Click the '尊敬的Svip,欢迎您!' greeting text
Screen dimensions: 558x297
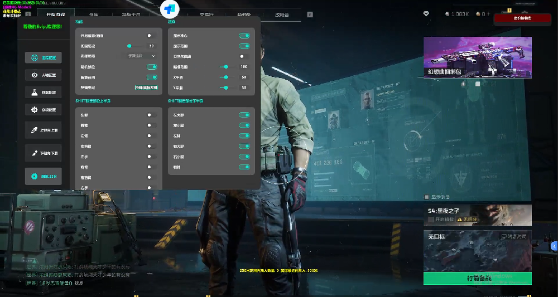click(x=42, y=26)
